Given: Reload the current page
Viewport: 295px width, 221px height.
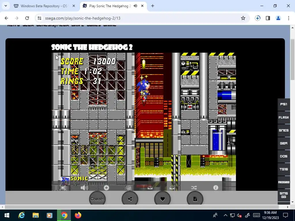Looking at the screenshot, I should click(x=27, y=18).
